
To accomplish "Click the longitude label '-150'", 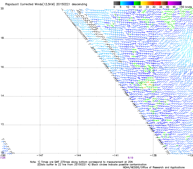I will pos(3,155).
